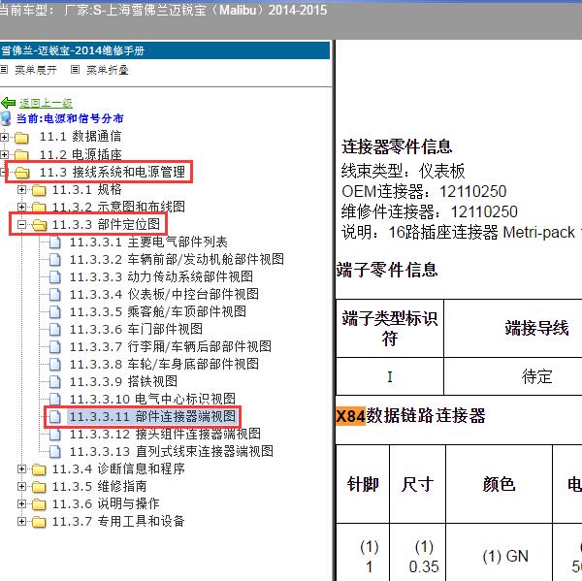Click the 11.3.4 诊断信息和程序 folder icon

pos(39,469)
